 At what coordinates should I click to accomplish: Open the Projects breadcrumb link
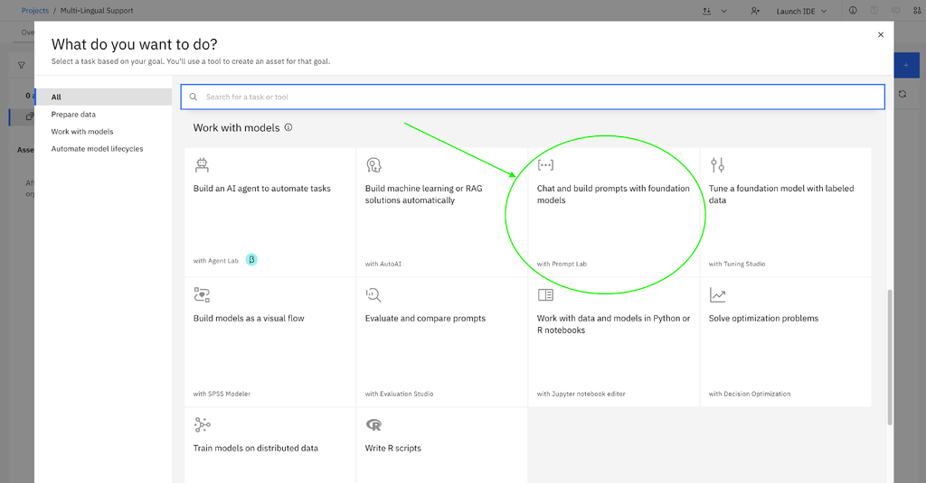pyautogui.click(x=35, y=11)
